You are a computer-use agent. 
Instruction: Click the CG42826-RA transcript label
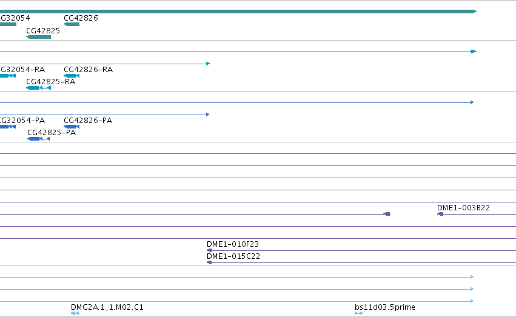pyautogui.click(x=88, y=70)
